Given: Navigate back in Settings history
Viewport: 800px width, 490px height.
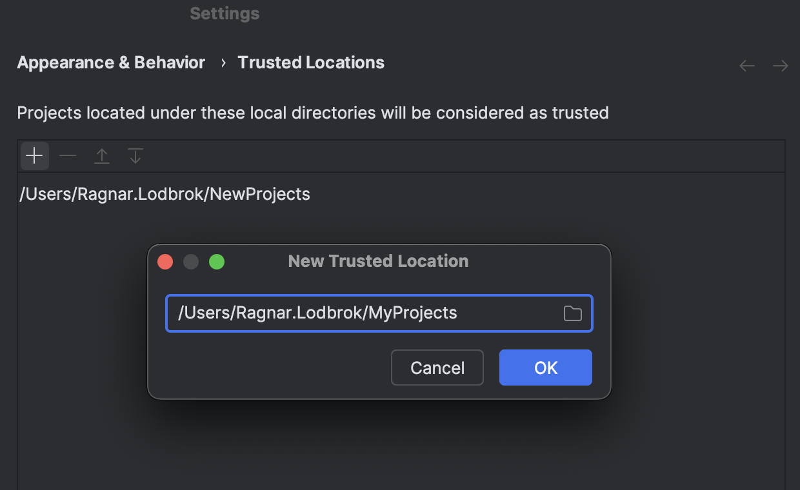Looking at the screenshot, I should coord(746,65).
